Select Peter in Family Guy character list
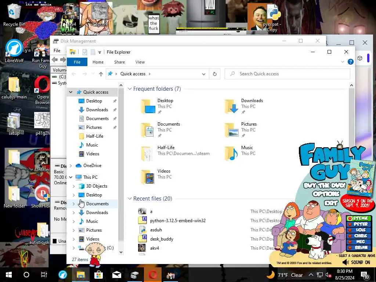Viewport: 376px width, 282px height. point(359,224)
